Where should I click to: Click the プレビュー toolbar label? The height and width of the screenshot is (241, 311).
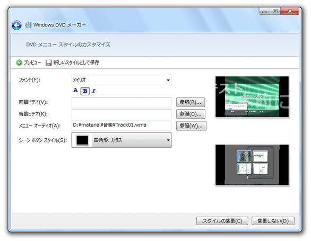(32, 63)
